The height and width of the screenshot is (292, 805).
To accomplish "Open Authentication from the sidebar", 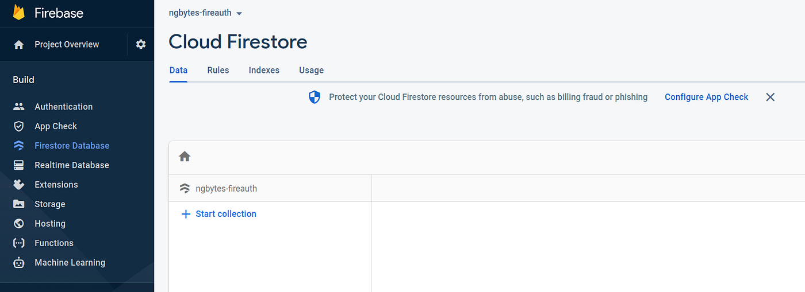I will [x=63, y=107].
